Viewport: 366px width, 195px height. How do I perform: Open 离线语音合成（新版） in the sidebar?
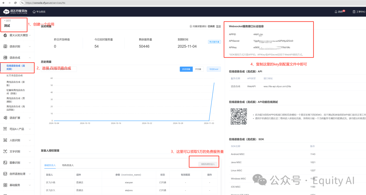click(16, 84)
